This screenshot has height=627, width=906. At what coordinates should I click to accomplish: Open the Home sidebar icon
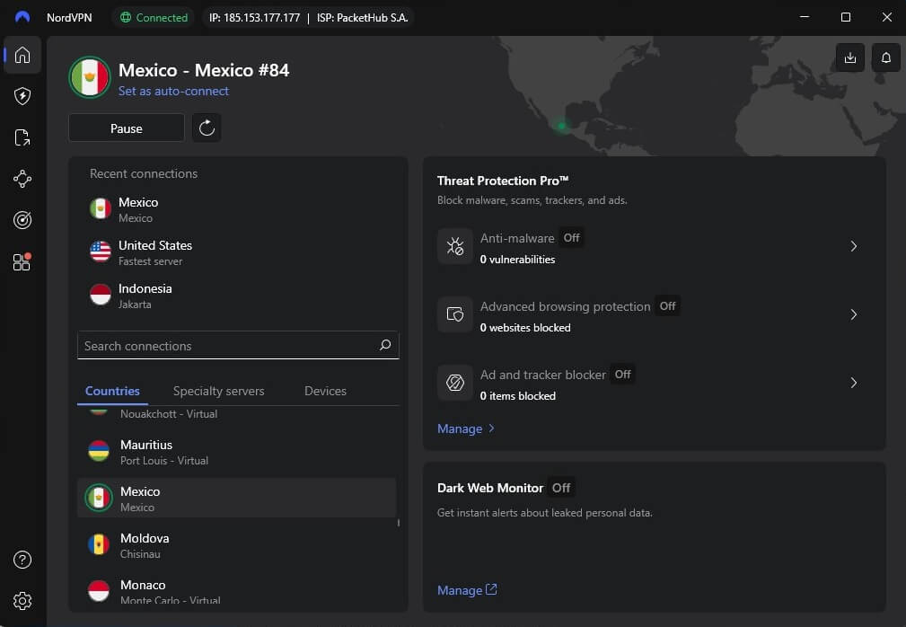22,55
